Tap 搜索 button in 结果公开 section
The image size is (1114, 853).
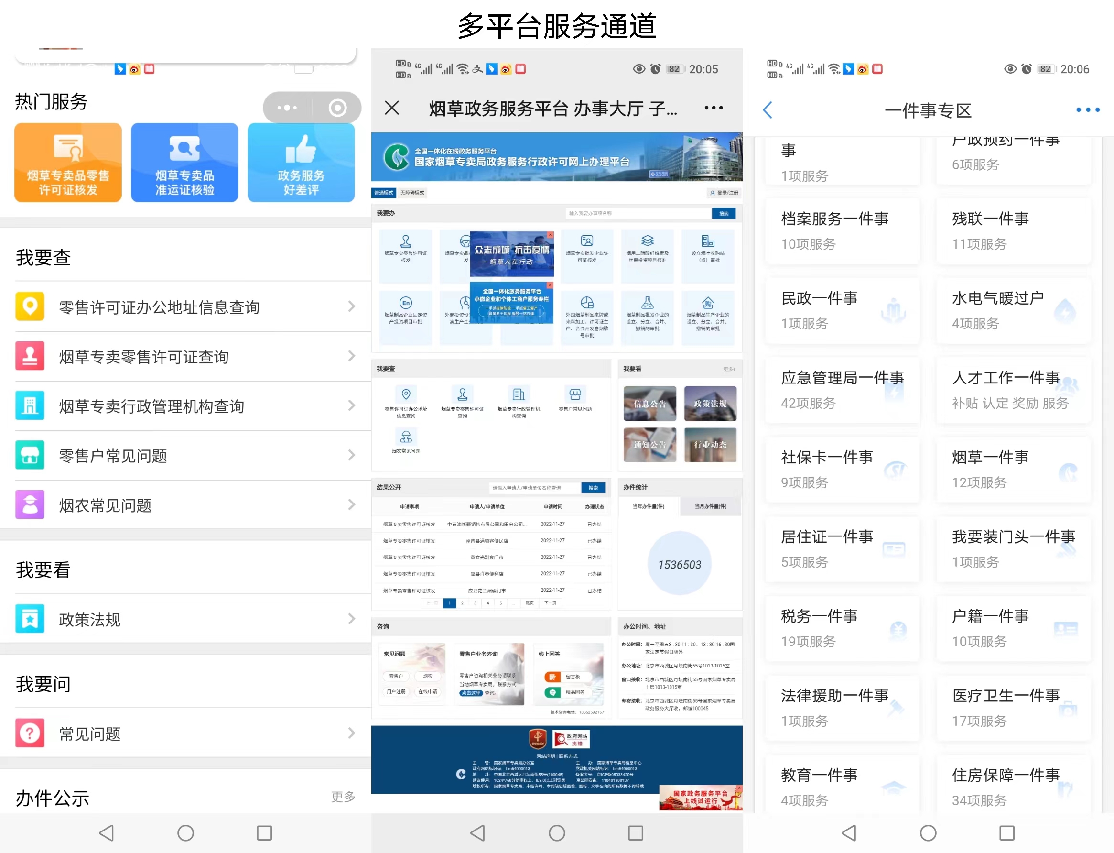point(593,487)
